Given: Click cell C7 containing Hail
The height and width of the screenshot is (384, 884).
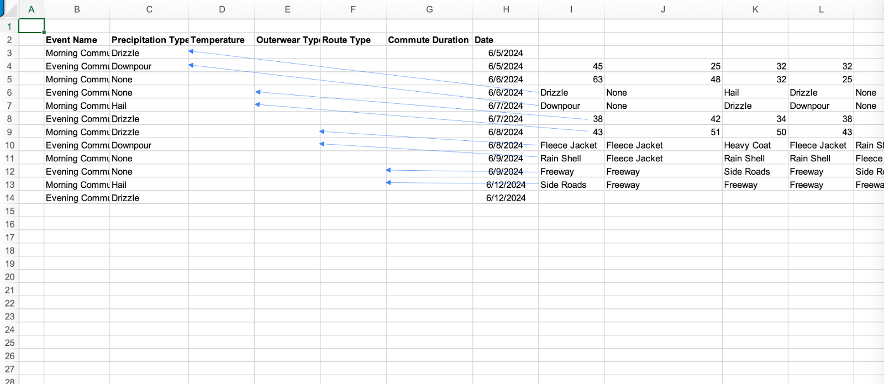Looking at the screenshot, I should 149,106.
